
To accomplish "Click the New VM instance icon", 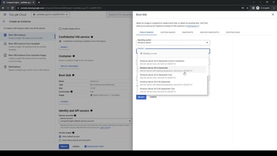I will pos(5,35).
